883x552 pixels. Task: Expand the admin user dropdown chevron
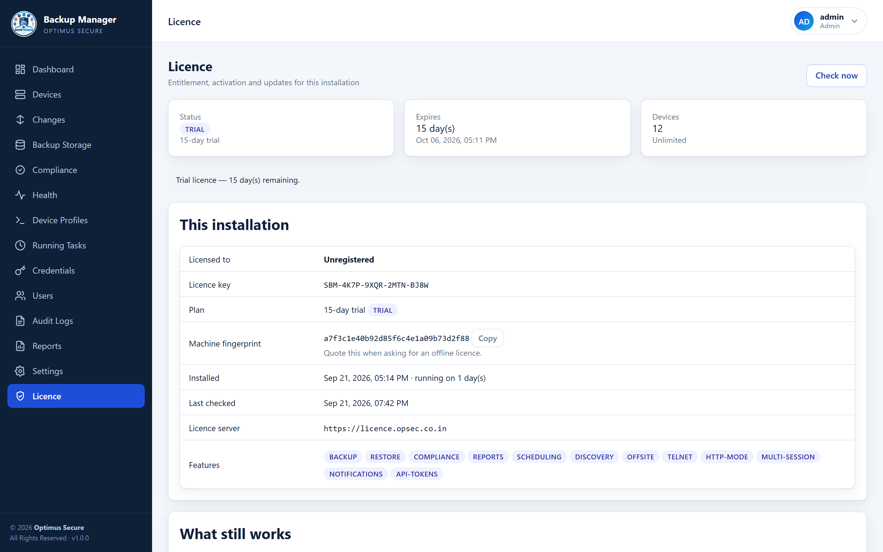click(854, 21)
